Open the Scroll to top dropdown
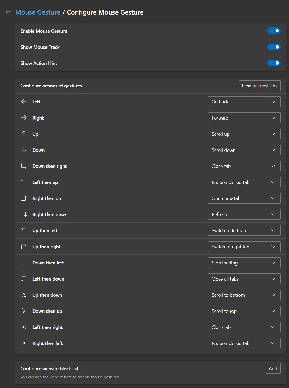 pyautogui.click(x=244, y=311)
